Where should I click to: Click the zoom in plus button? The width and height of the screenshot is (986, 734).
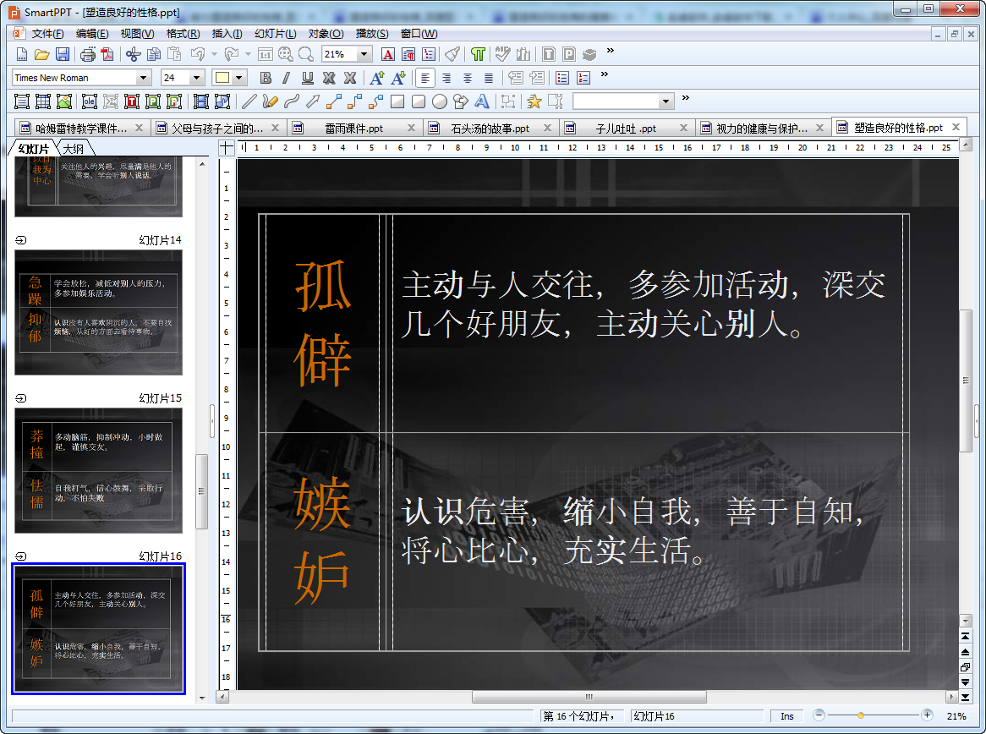click(927, 715)
